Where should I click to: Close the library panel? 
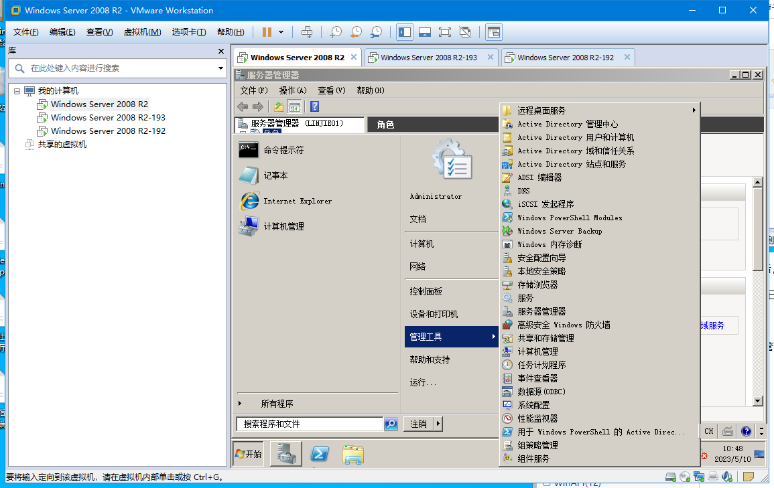pos(221,52)
